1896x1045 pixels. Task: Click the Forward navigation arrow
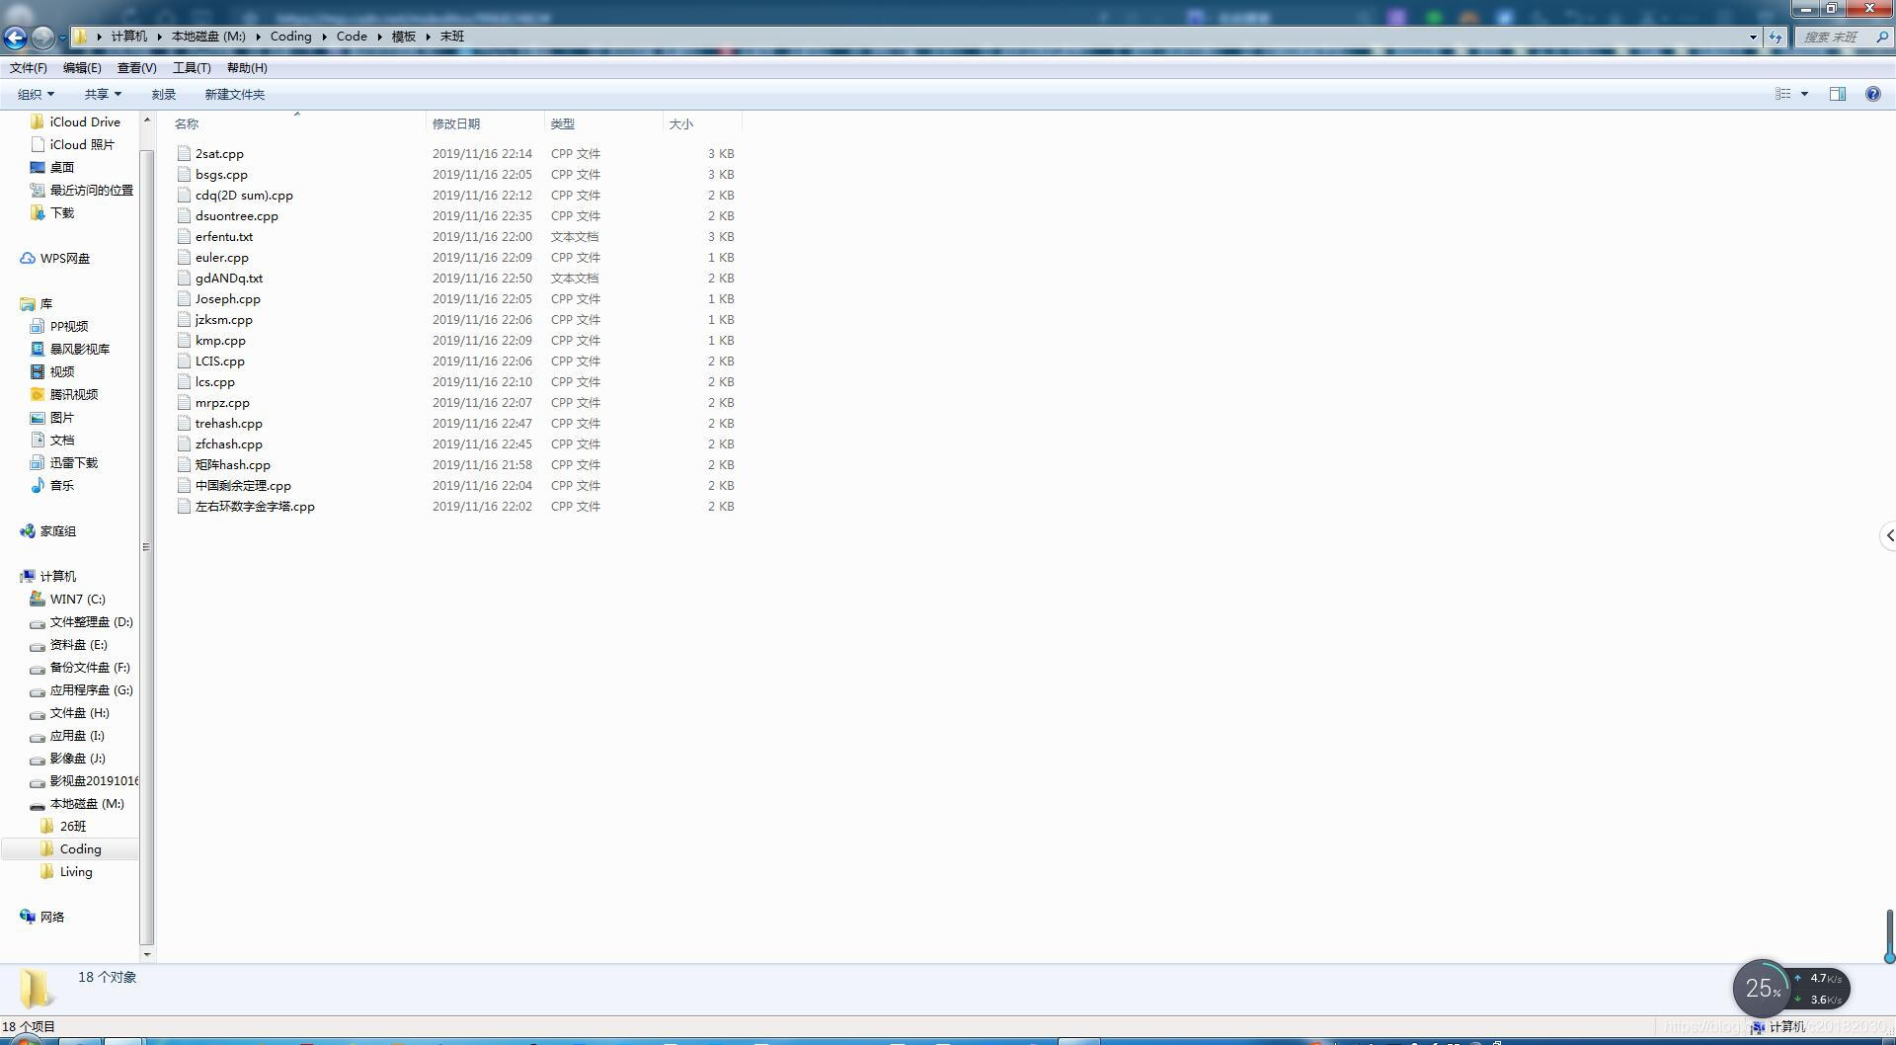[x=42, y=38]
